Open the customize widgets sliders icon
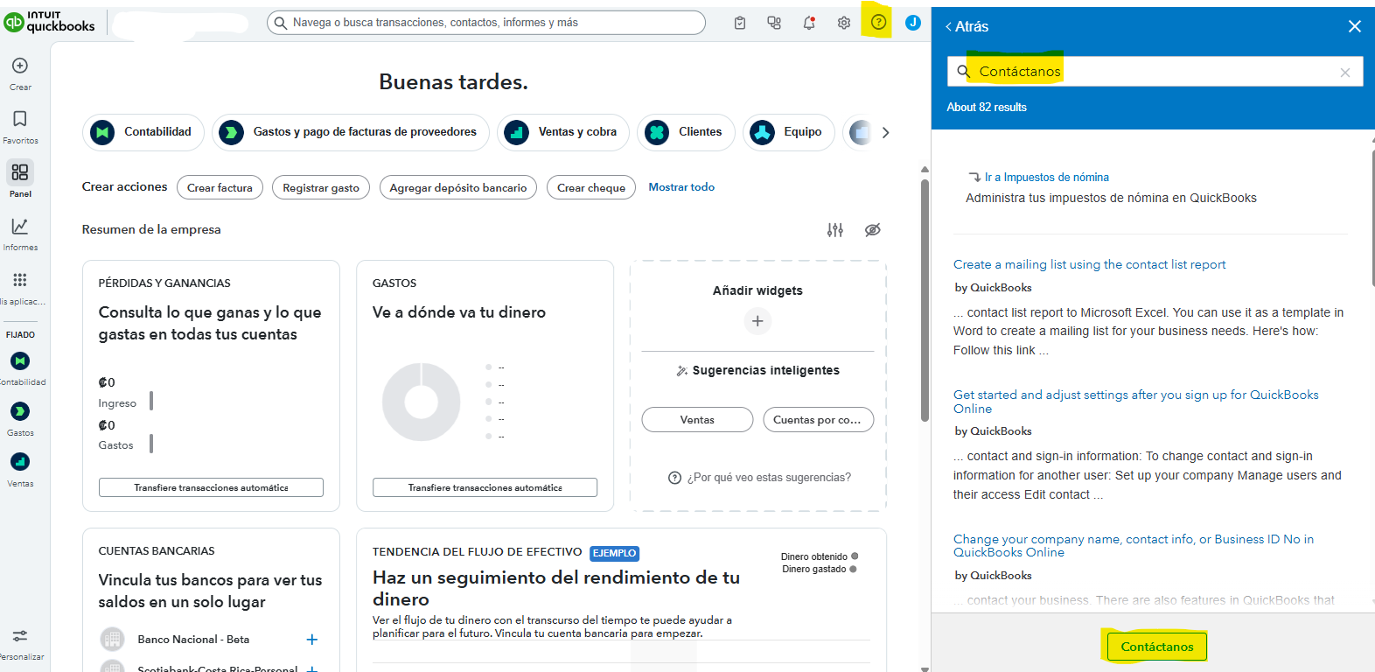The height and width of the screenshot is (672, 1375). pos(835,230)
